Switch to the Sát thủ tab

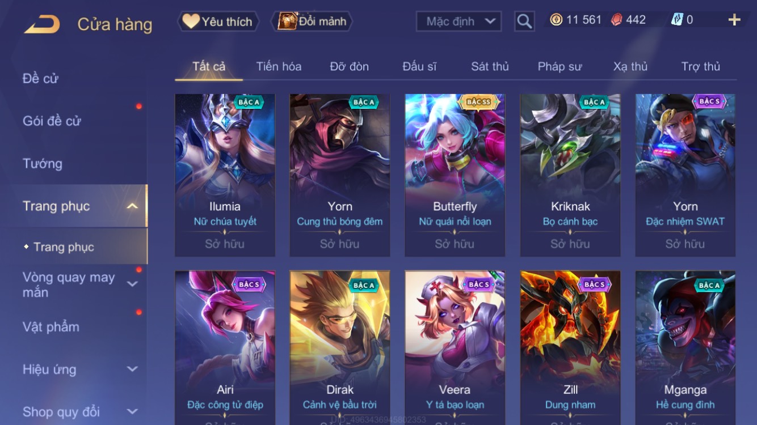490,66
